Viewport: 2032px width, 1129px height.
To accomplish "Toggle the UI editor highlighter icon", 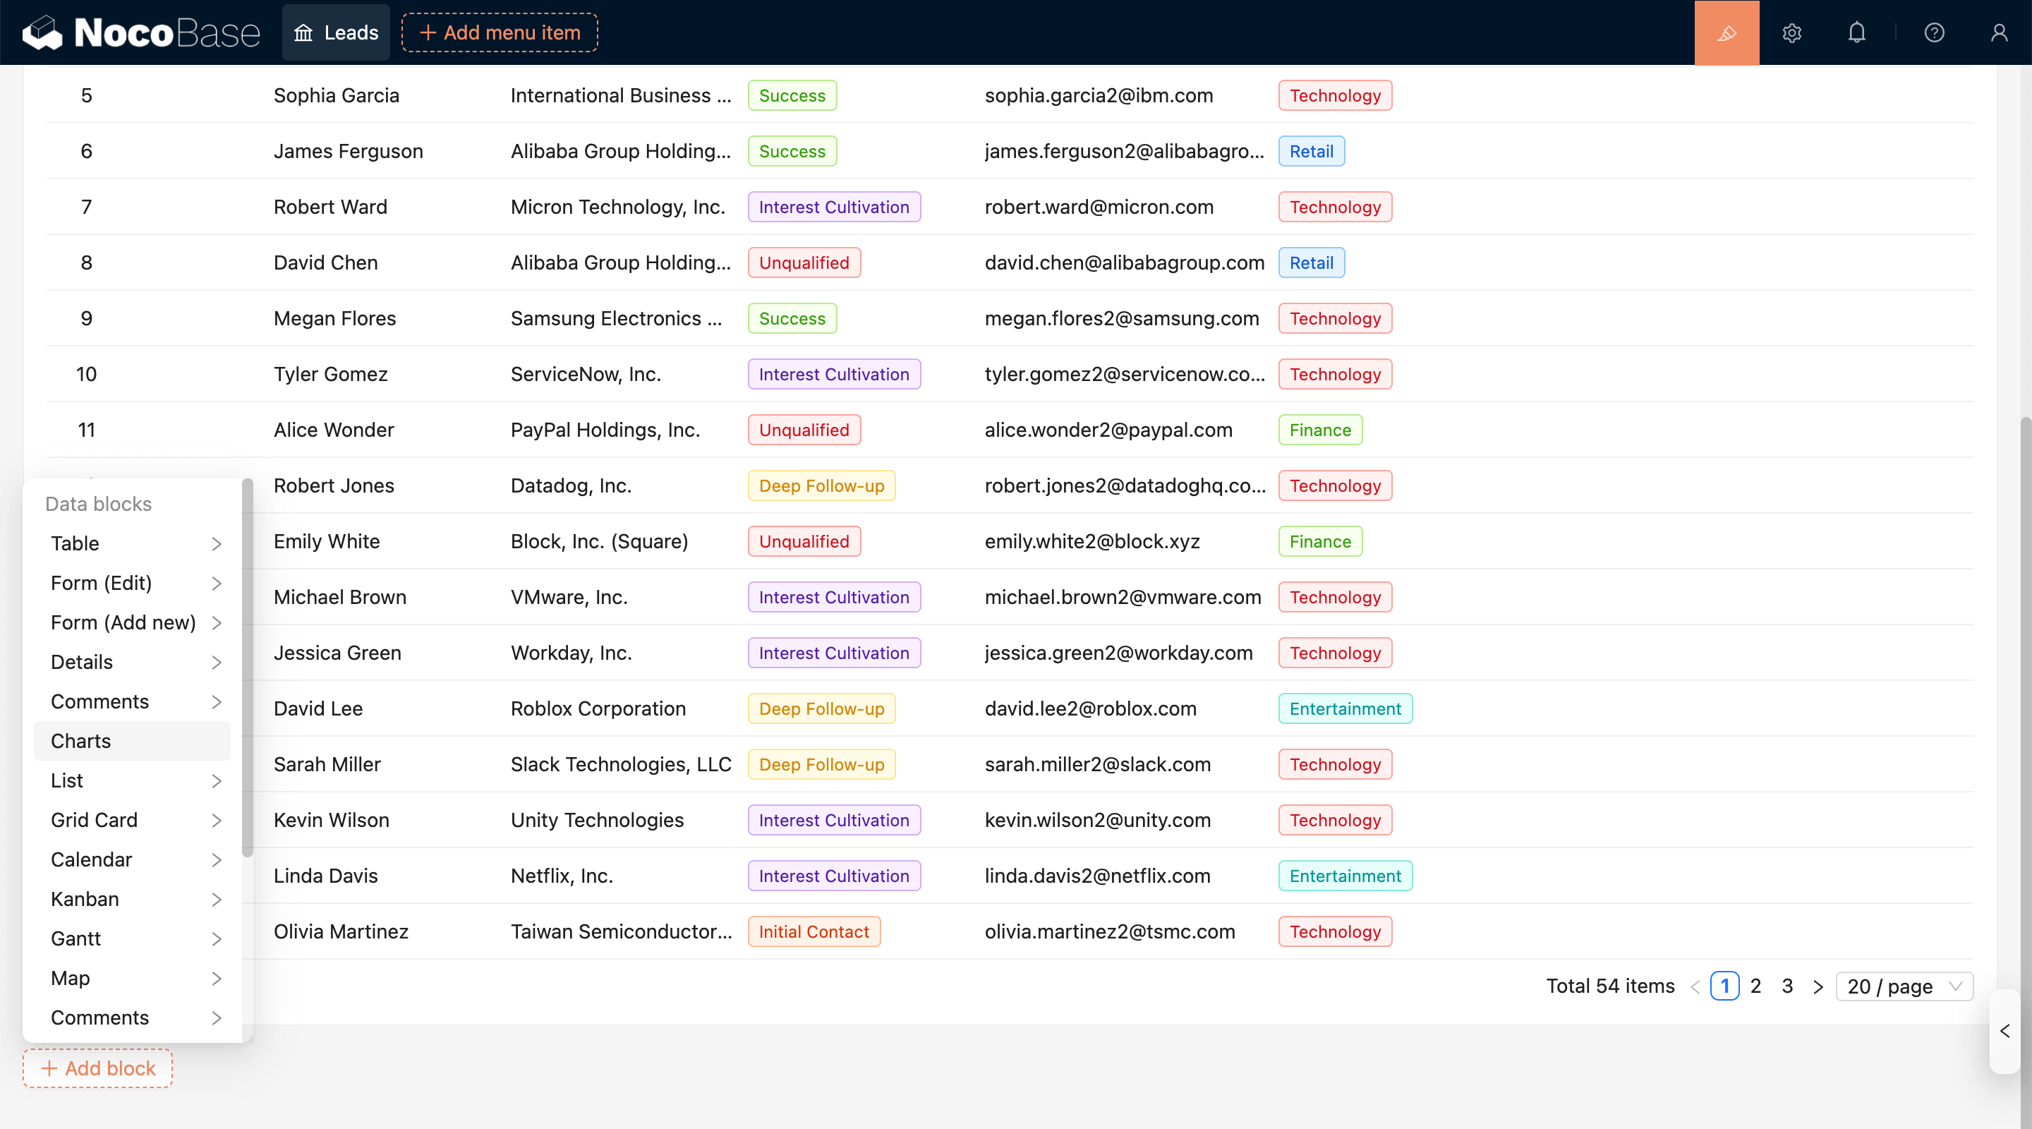I will click(1726, 32).
